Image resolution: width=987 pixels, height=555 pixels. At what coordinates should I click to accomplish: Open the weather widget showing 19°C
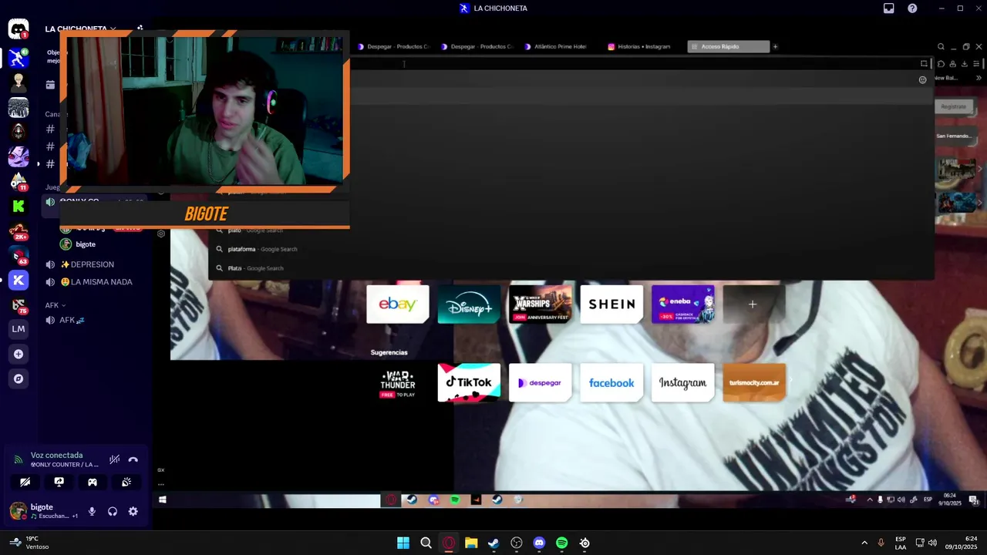pyautogui.click(x=28, y=543)
